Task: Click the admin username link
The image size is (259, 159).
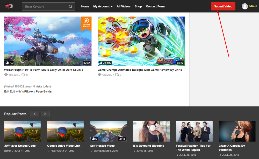Action: tap(253, 6)
